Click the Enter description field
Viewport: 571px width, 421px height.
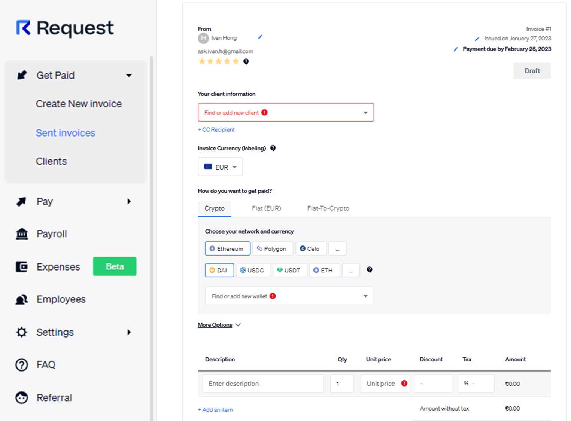coord(263,384)
